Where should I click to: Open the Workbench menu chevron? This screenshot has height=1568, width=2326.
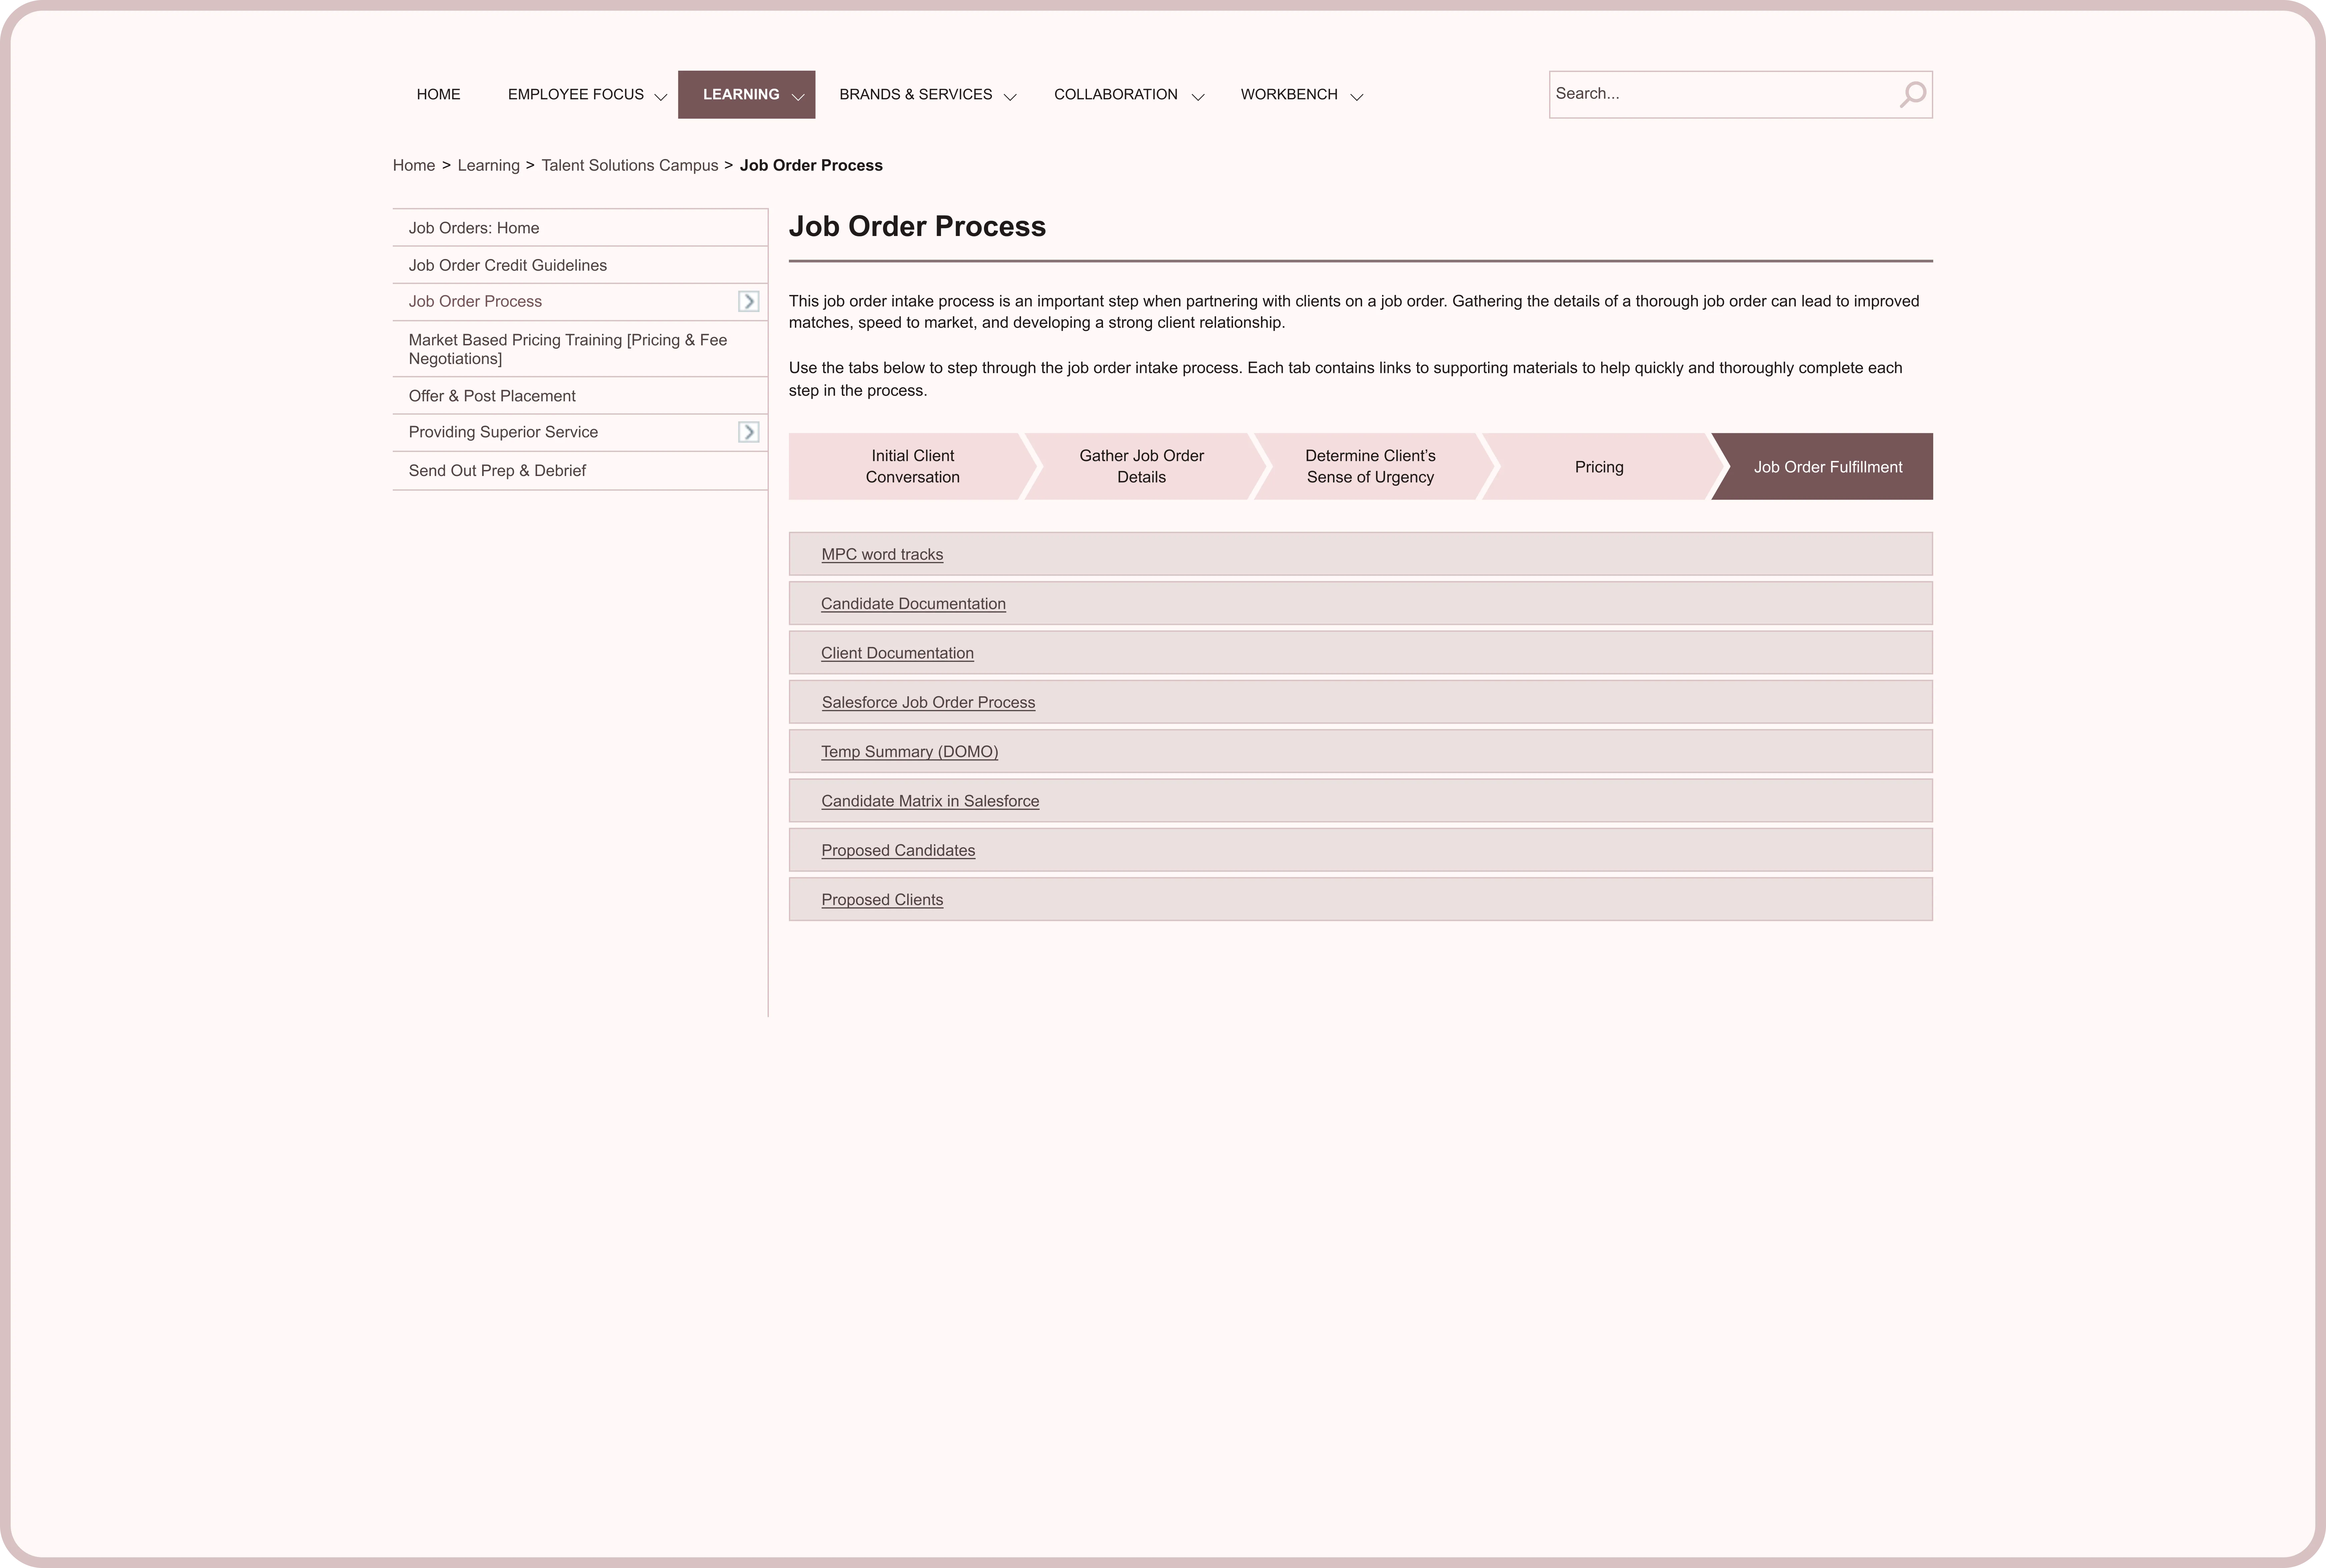(x=1356, y=97)
